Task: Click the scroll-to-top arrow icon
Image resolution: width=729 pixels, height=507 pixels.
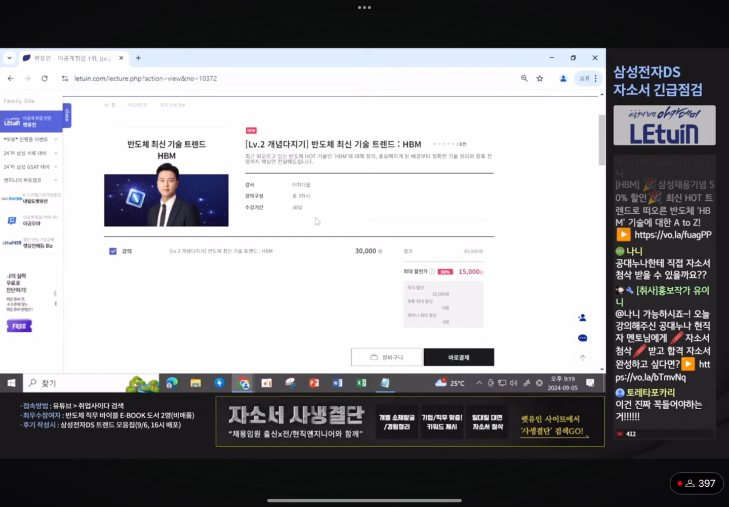Action: coord(582,358)
